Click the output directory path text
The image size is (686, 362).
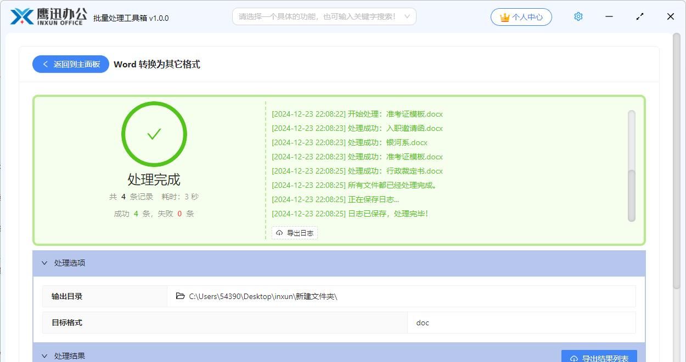click(x=262, y=296)
